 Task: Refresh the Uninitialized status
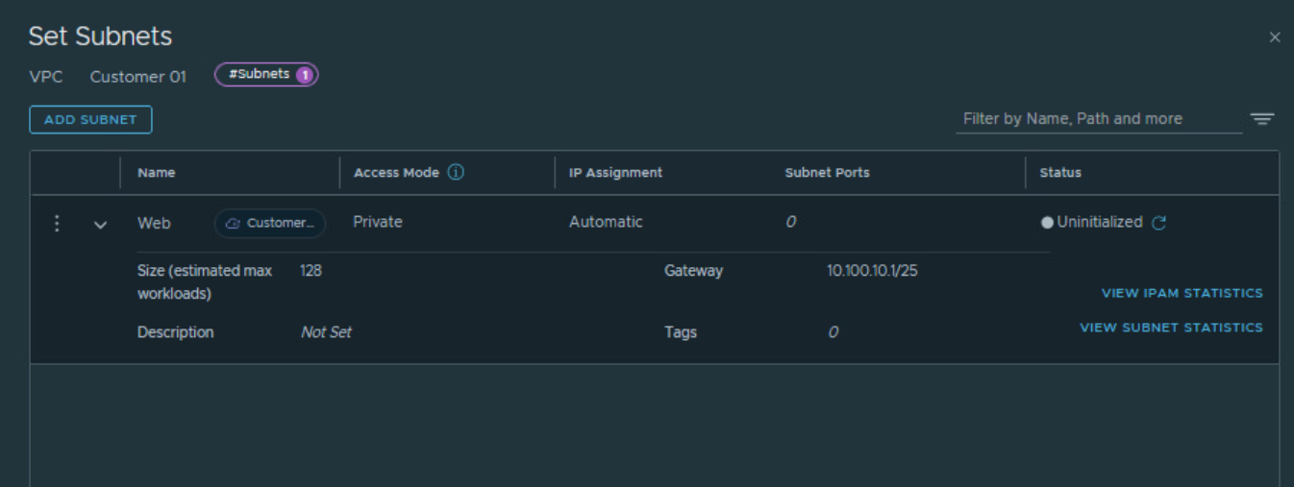[1159, 223]
